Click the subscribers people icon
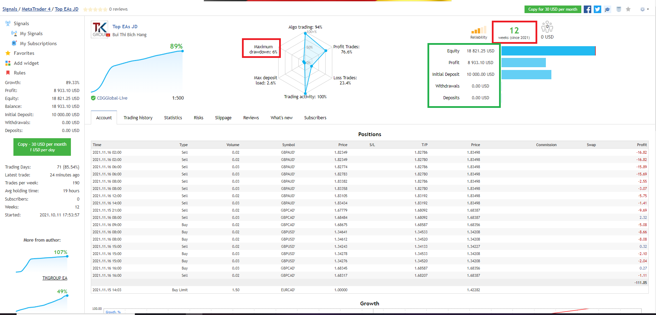This screenshot has width=656, height=315. 547,27
